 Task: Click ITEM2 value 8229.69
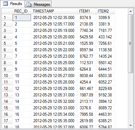(105, 89)
